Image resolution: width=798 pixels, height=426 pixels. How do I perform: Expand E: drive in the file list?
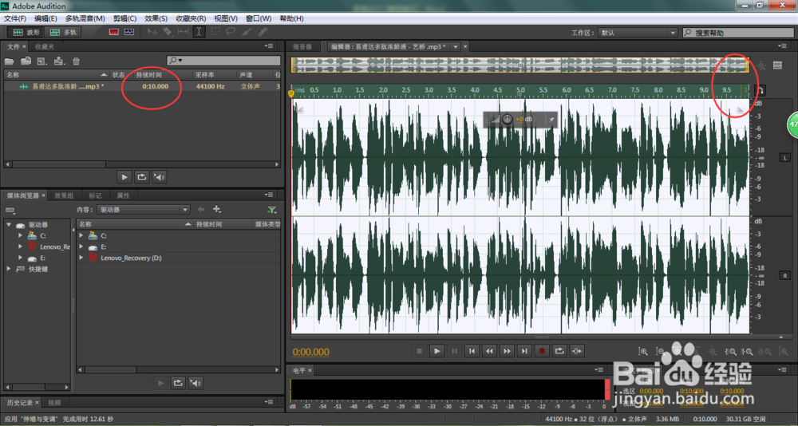point(81,247)
